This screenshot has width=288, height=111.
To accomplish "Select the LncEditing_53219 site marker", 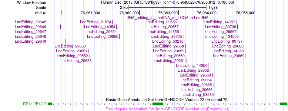I will coord(215,95).
